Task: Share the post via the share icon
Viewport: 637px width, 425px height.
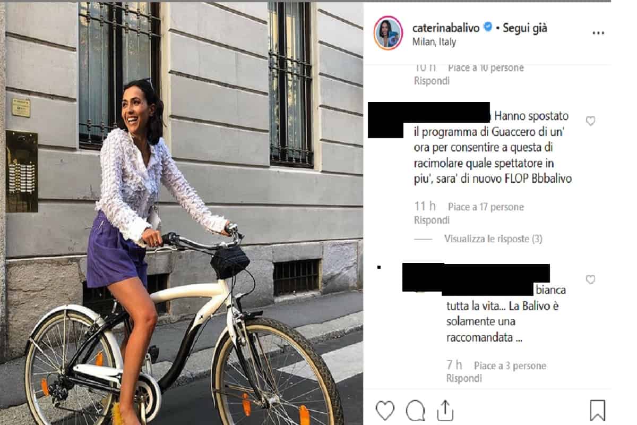Action: click(444, 410)
